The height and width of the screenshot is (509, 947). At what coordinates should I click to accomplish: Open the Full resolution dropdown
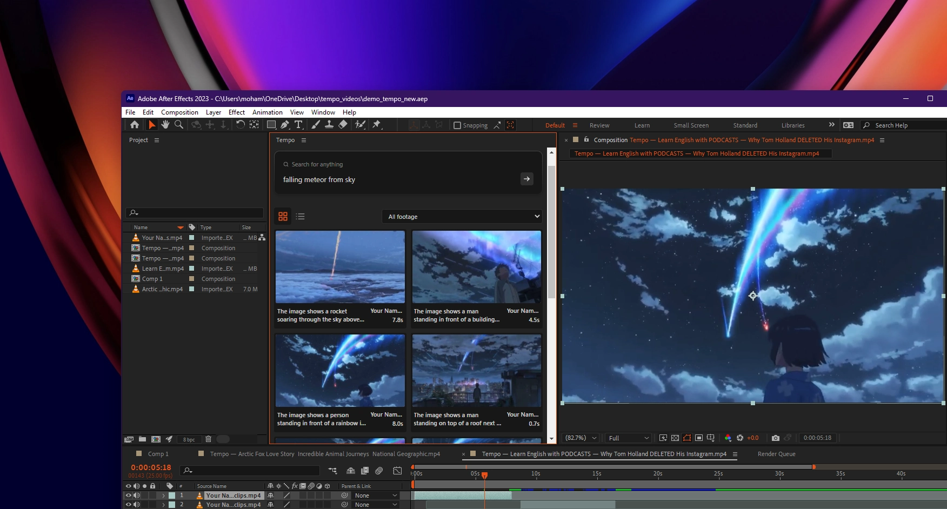[x=629, y=438]
